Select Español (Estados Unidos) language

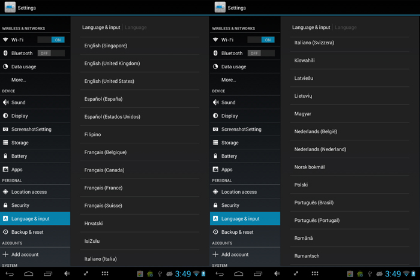pyautogui.click(x=140, y=117)
